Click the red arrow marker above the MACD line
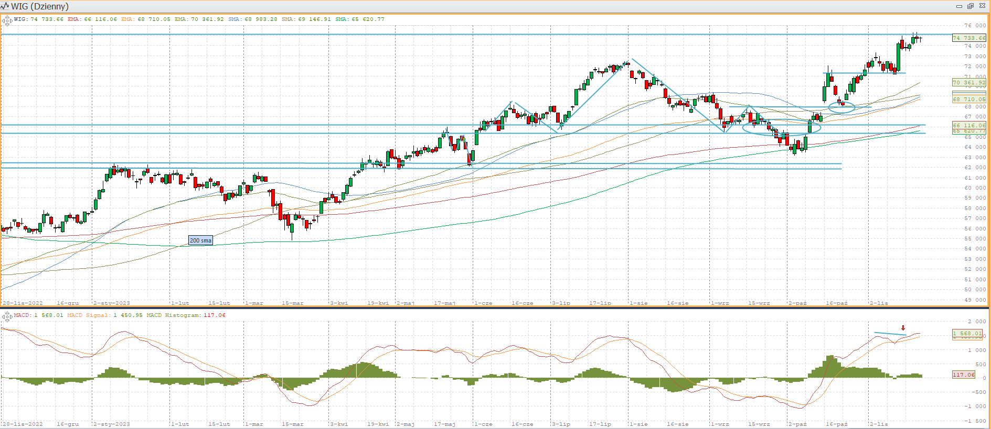Viewport: 991px width, 429px height. click(x=903, y=328)
